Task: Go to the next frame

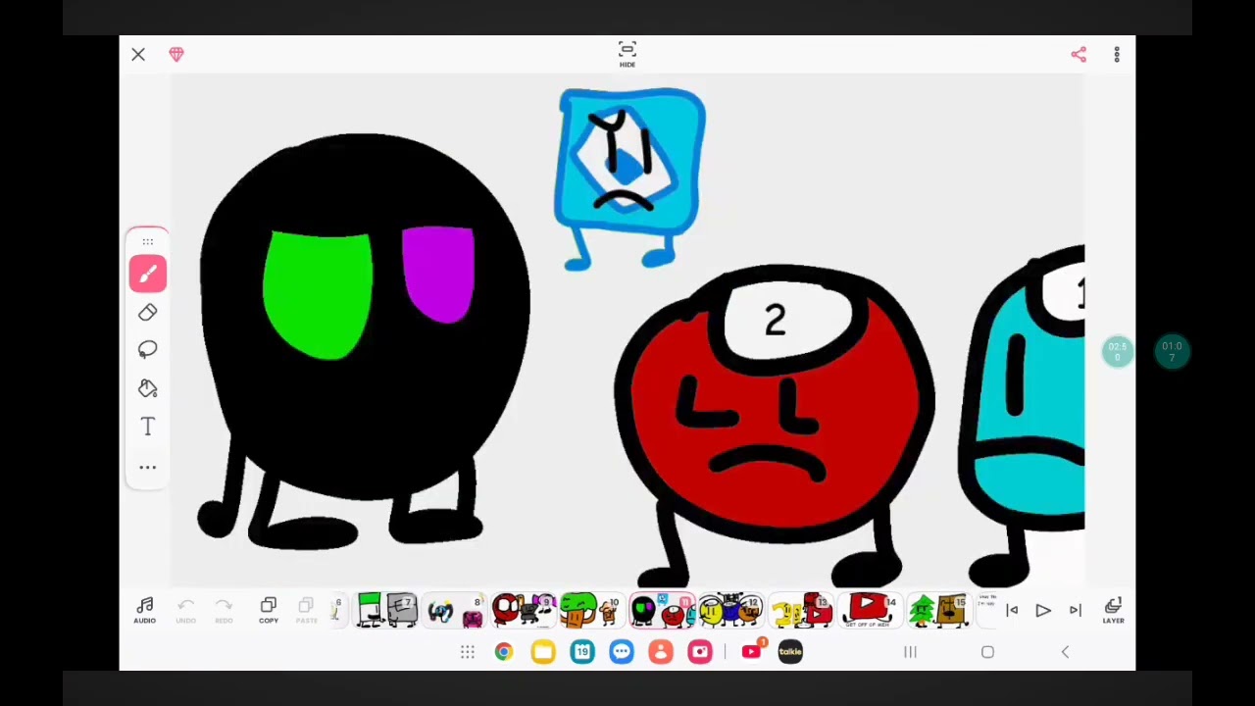Action: tap(1075, 611)
